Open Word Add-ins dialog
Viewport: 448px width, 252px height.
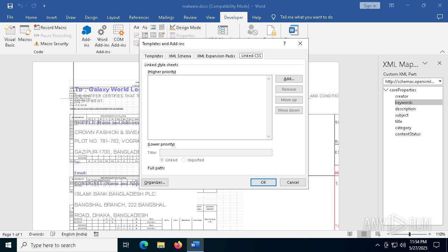click(x=102, y=36)
